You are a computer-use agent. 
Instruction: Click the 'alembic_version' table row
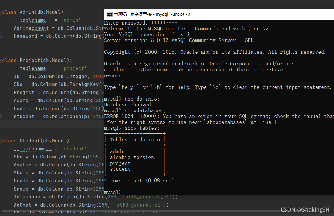[x=132, y=157]
